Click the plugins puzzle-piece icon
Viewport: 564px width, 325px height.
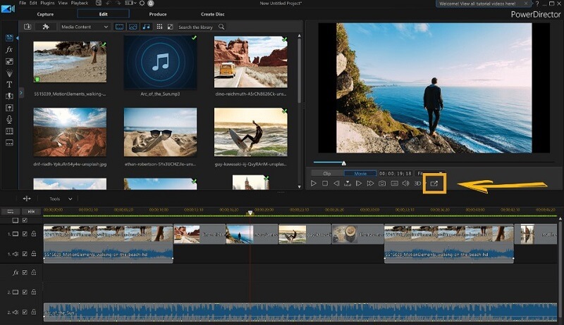tap(46, 27)
